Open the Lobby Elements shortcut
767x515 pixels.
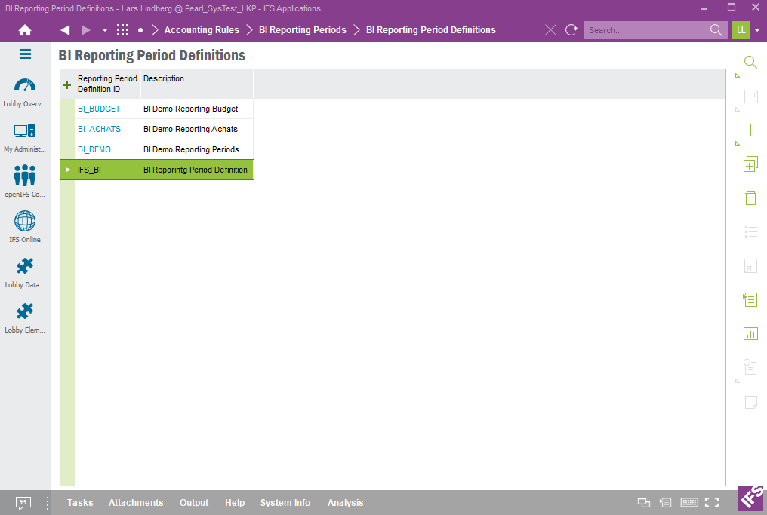click(x=25, y=318)
